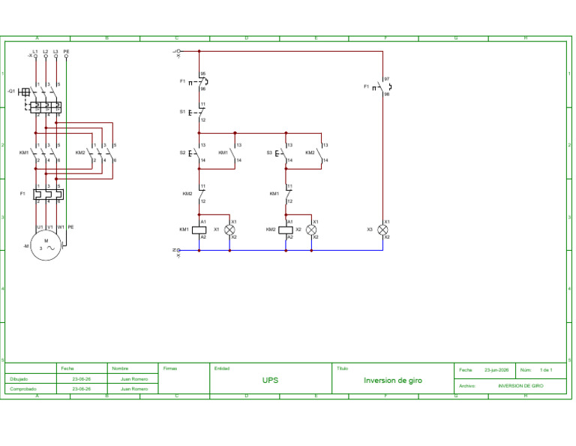The height and width of the screenshot is (446, 576).
Task: Click the F1 thermal relay power block
Action: pos(48,194)
